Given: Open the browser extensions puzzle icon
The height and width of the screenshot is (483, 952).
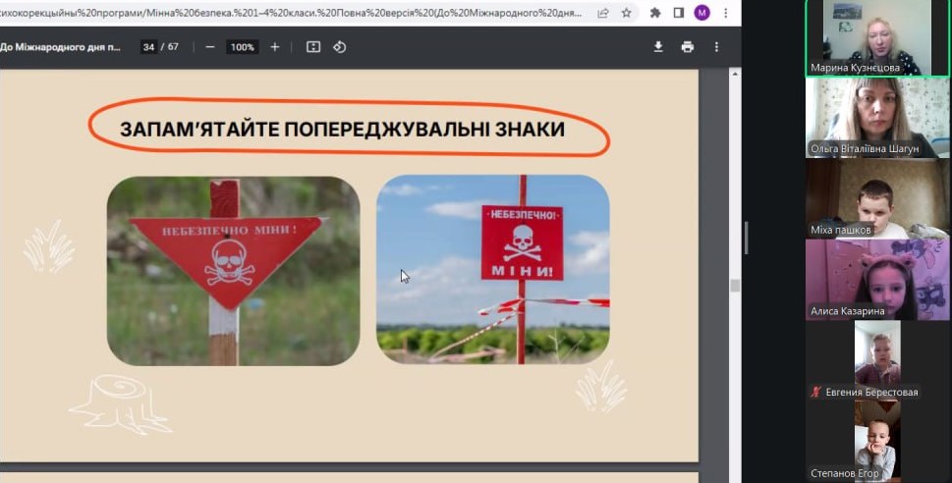Looking at the screenshot, I should 655,13.
